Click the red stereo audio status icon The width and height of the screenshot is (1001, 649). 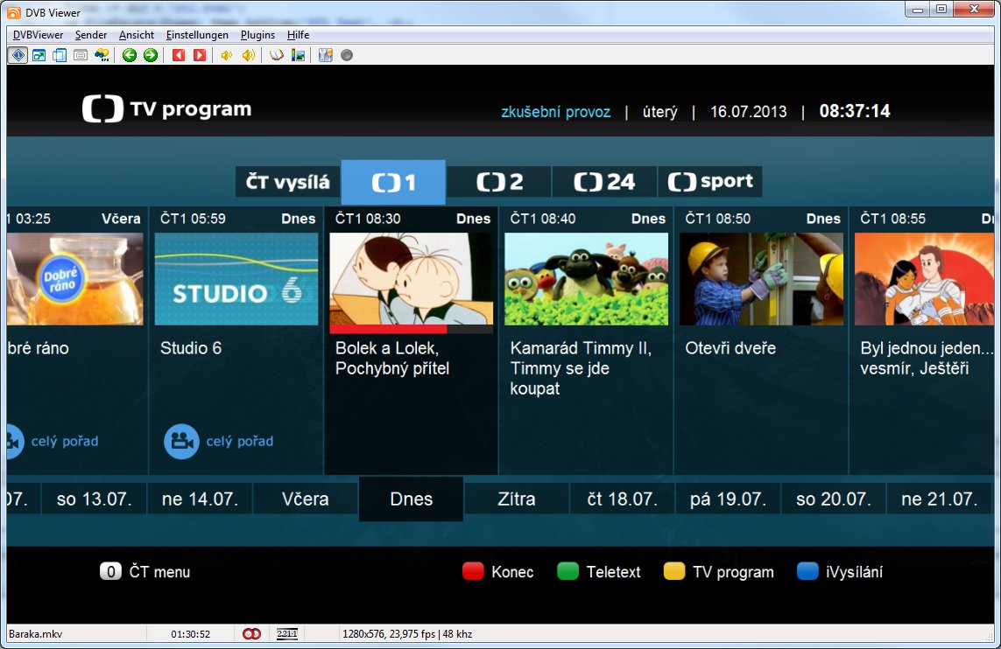click(x=251, y=634)
